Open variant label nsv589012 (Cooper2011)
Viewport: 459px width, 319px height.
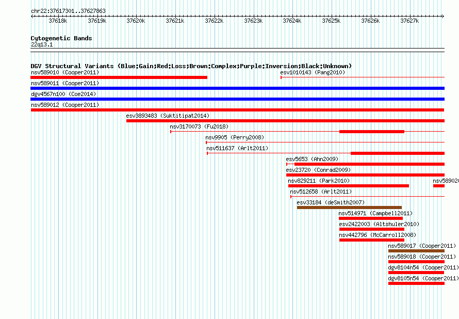click(x=65, y=105)
